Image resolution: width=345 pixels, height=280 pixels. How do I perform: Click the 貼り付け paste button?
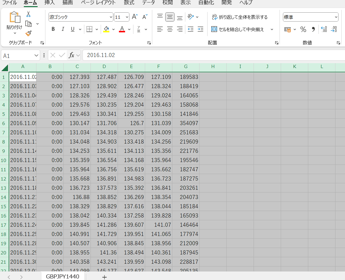pos(14,20)
